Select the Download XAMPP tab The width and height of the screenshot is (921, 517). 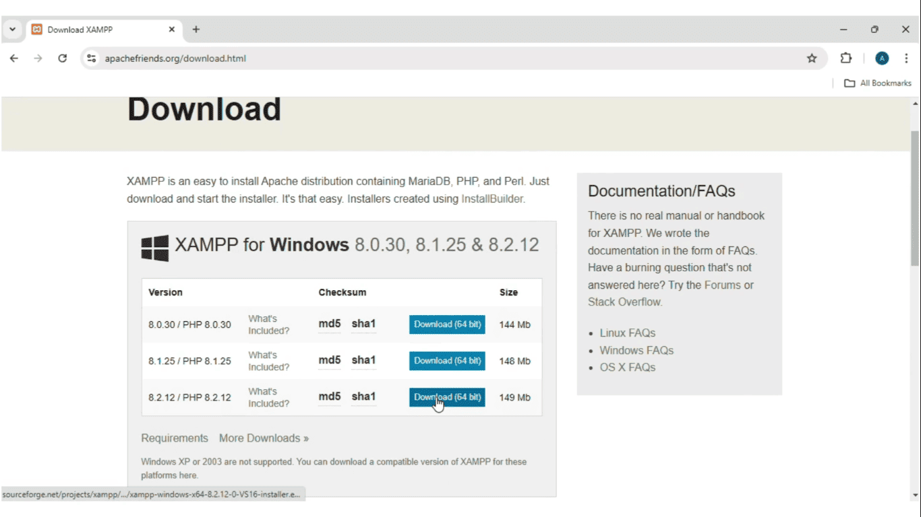(105, 30)
